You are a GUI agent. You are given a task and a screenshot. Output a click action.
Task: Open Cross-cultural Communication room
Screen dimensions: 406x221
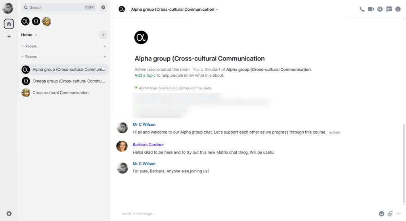pyautogui.click(x=60, y=93)
